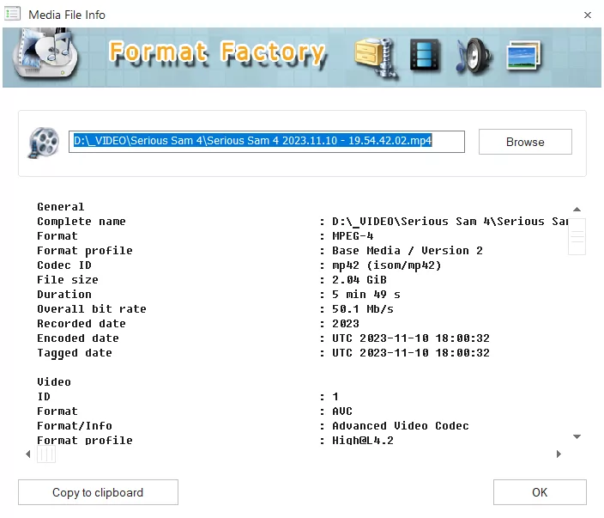Viewport: 604px width, 518px height.
Task: Click the 'AVC' video format value
Action: [342, 411]
